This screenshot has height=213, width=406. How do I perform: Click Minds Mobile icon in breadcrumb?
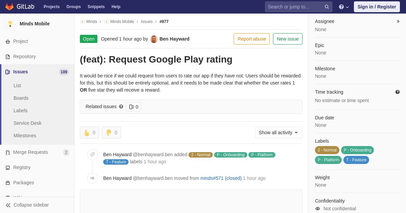click(x=106, y=22)
